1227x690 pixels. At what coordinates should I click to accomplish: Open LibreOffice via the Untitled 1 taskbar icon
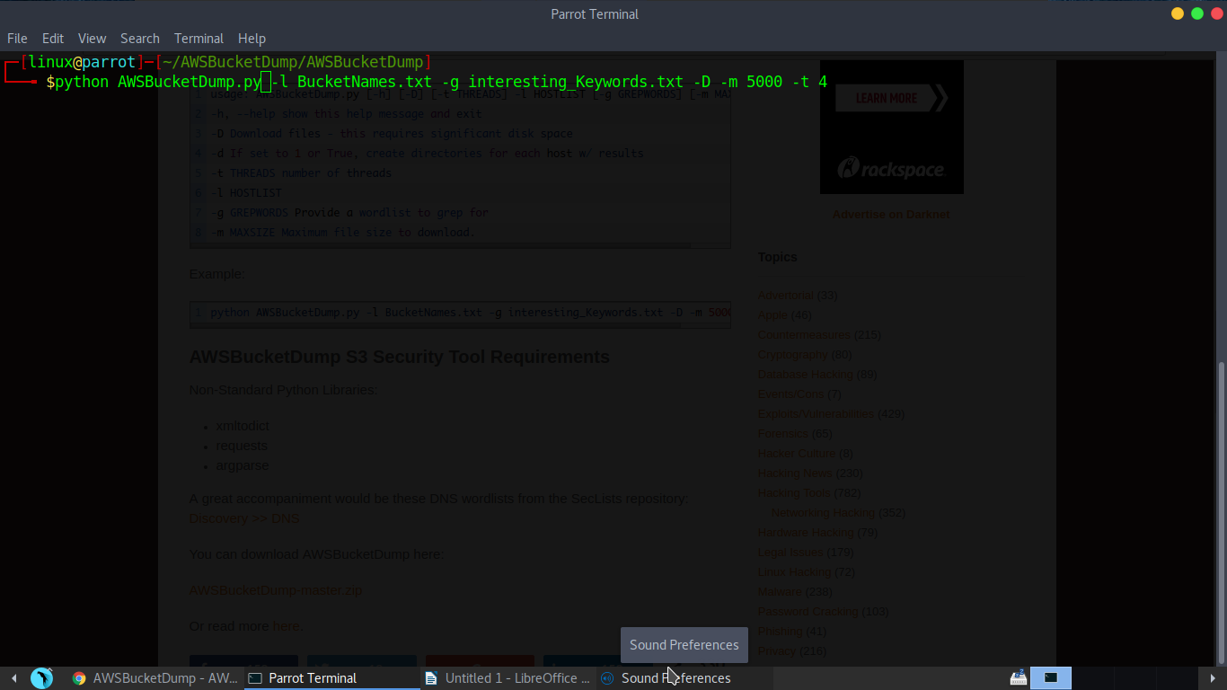(508, 678)
